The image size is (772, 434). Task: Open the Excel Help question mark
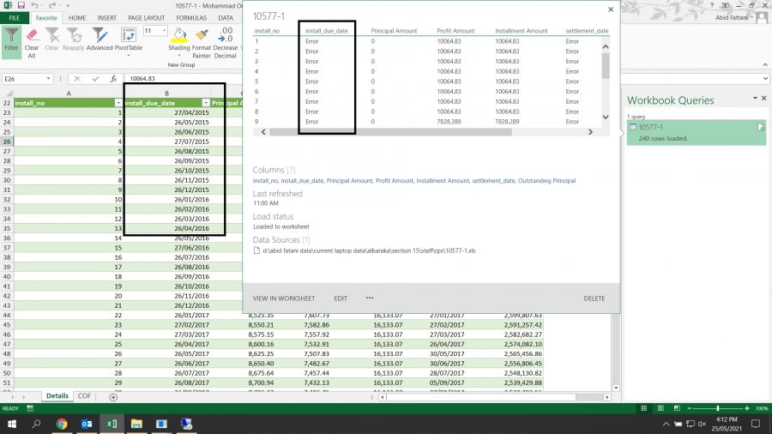tap(712, 5)
